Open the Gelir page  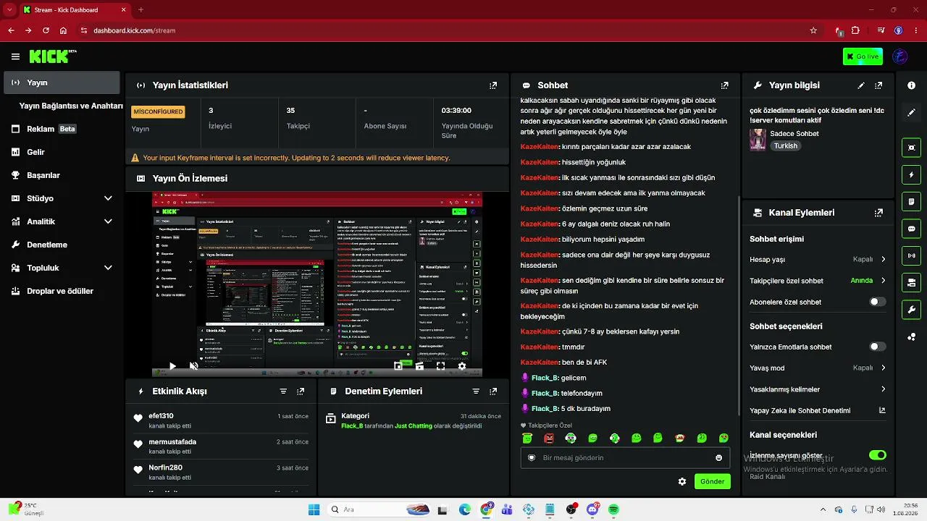[x=62, y=152]
